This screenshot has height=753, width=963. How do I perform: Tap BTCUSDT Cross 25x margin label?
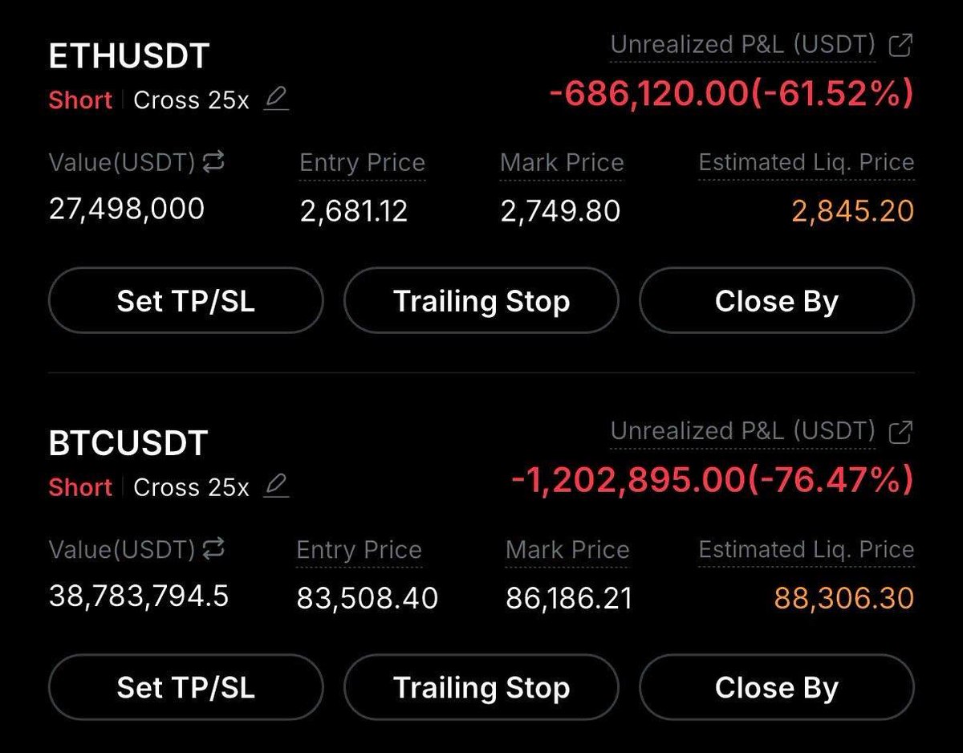pyautogui.click(x=191, y=487)
